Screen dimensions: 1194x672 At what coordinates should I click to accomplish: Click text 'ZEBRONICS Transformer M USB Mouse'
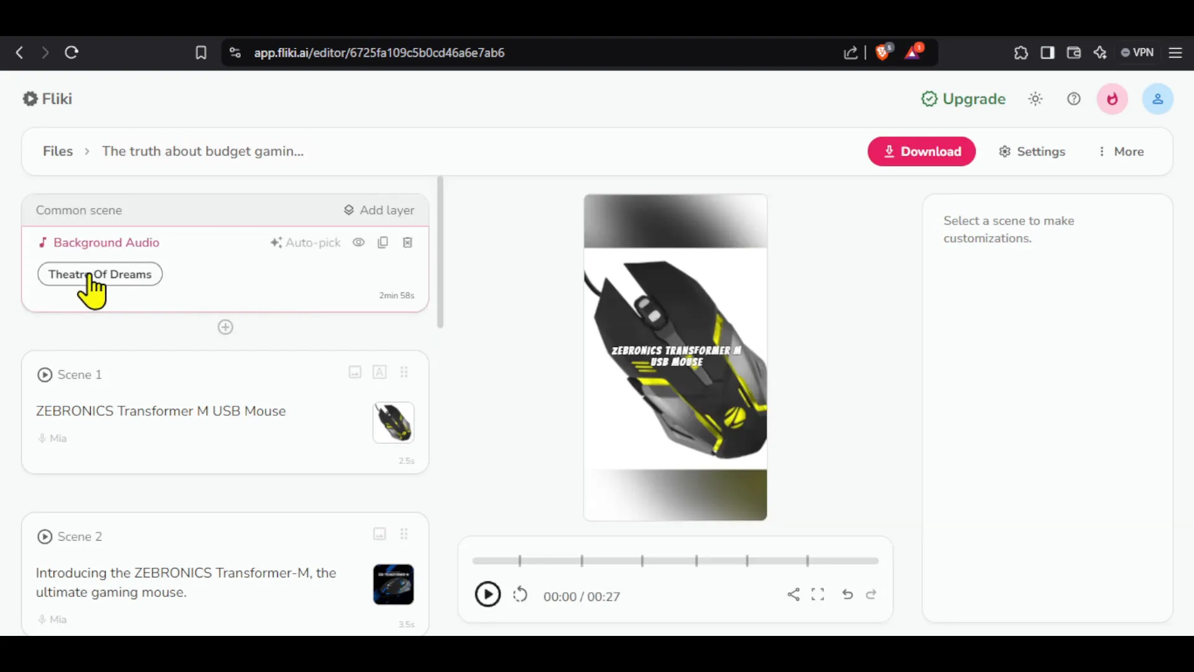coord(160,411)
